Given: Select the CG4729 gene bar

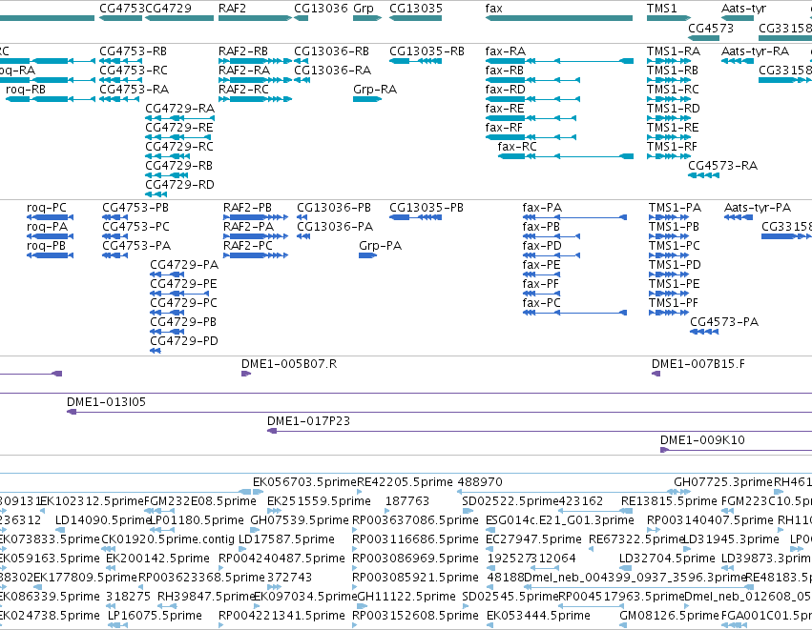Looking at the screenshot, I should [x=179, y=18].
